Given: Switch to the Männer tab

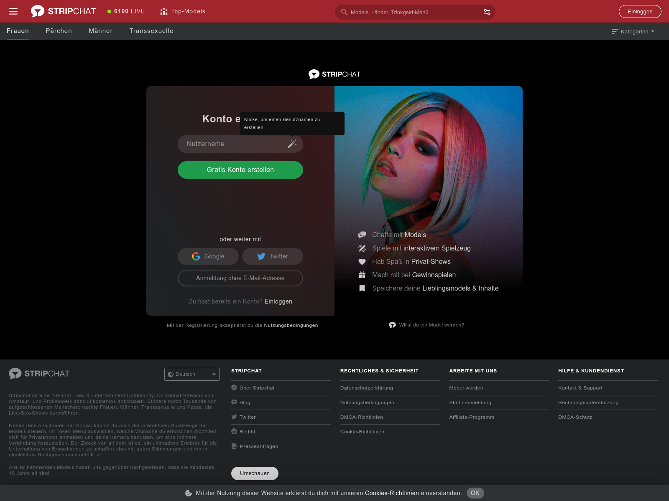Looking at the screenshot, I should click(101, 31).
